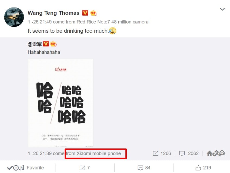230x173 pixels.
Task: Like the original 雷军 post
Action: (216, 153)
